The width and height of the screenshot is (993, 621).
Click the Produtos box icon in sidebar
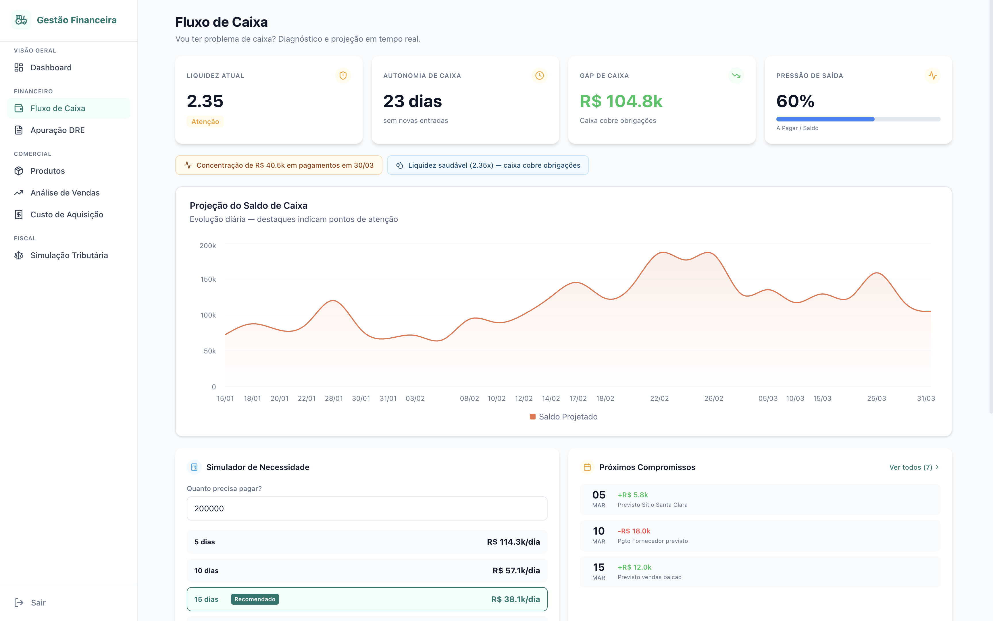pyautogui.click(x=19, y=171)
